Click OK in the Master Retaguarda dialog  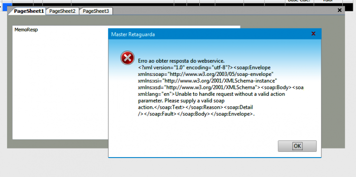(297, 146)
